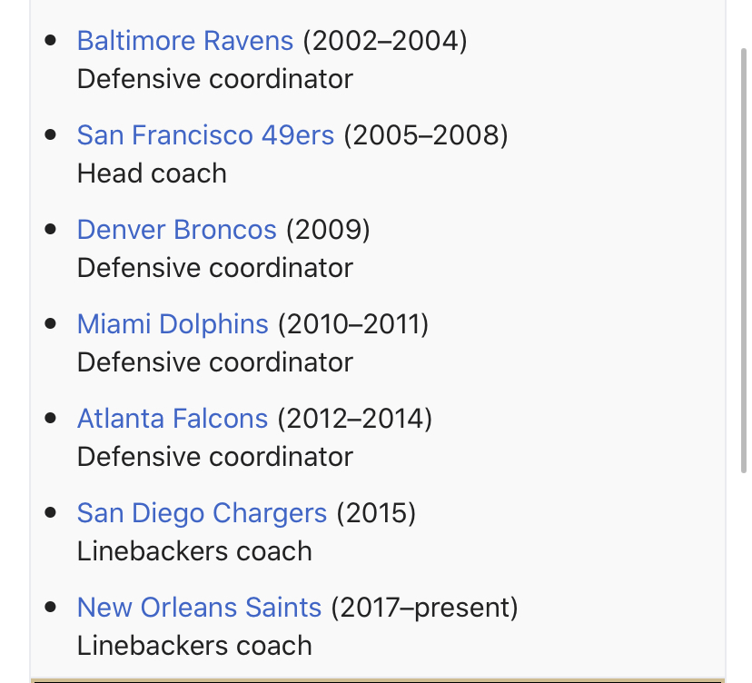Image resolution: width=752 pixels, height=683 pixels.
Task: Open the Baltimore Ravens link
Action: 185,41
